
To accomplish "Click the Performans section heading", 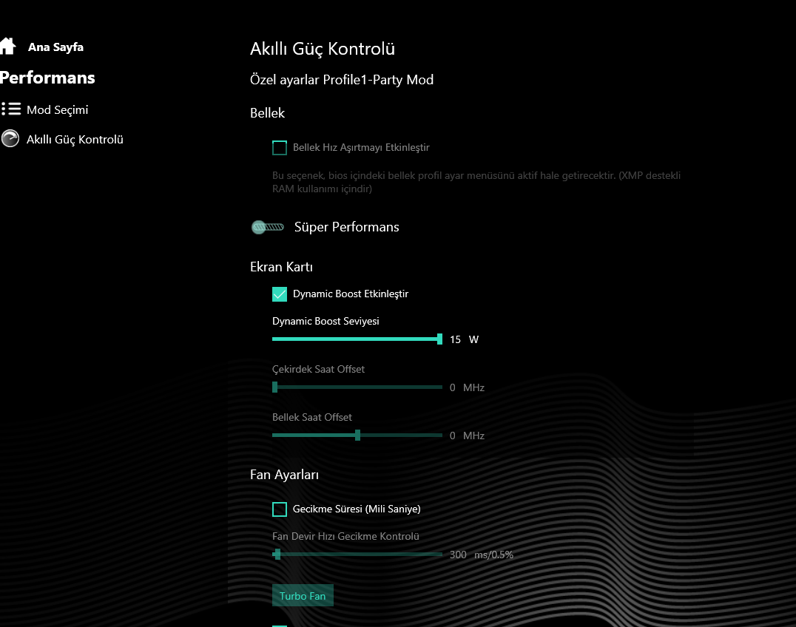I will (47, 78).
